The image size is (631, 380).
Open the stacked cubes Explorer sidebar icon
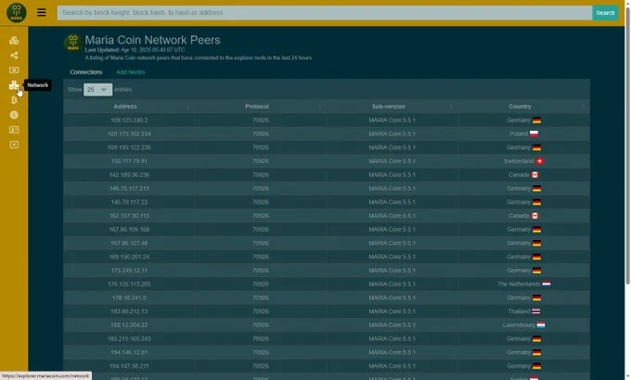[x=14, y=40]
